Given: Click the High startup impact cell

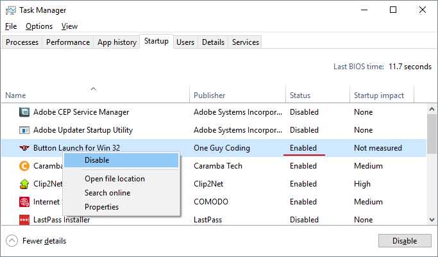Looking at the screenshot, I should (x=362, y=184).
